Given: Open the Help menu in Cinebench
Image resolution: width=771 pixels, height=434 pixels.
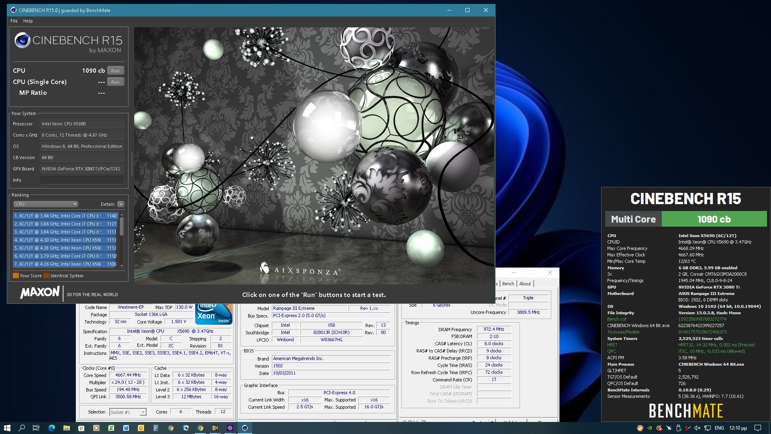Looking at the screenshot, I should click(28, 21).
